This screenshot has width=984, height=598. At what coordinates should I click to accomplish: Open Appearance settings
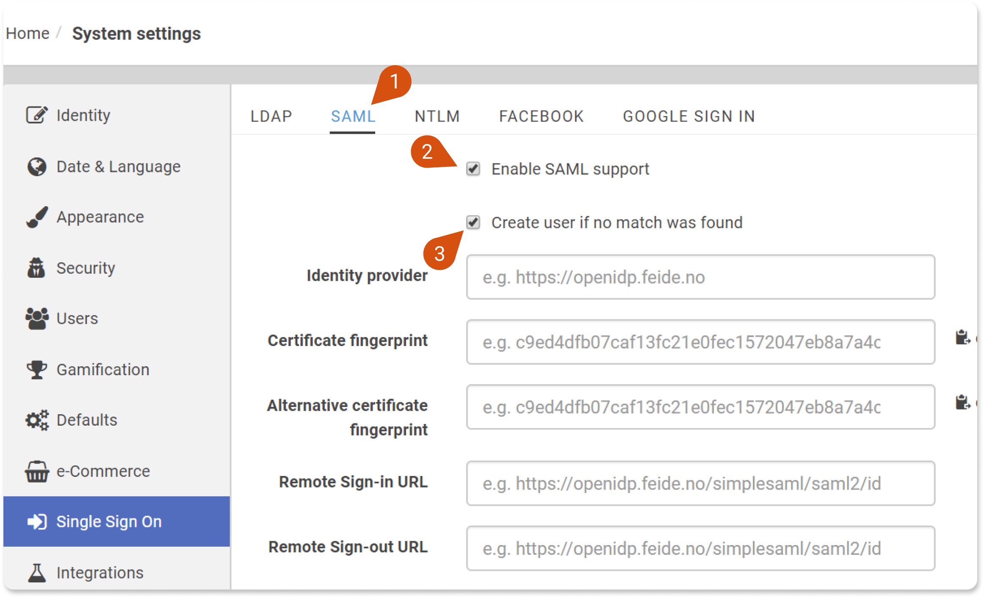point(116,217)
